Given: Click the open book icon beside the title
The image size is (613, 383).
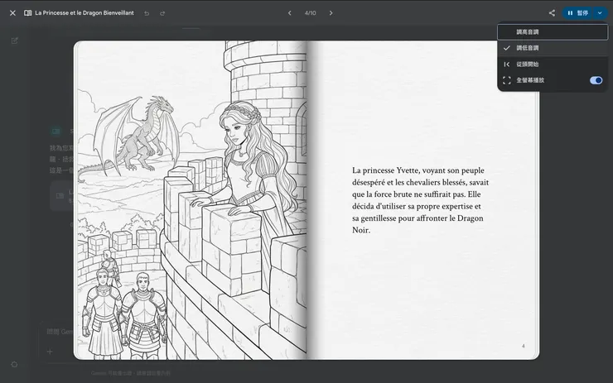Looking at the screenshot, I should tap(28, 13).
